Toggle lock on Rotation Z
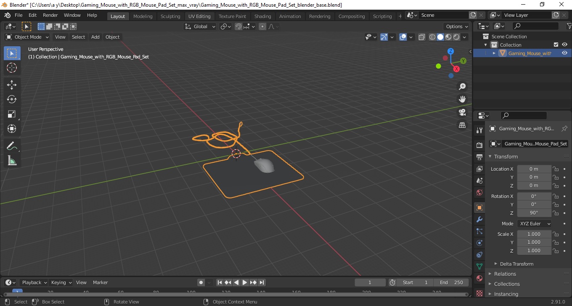 tap(556, 213)
